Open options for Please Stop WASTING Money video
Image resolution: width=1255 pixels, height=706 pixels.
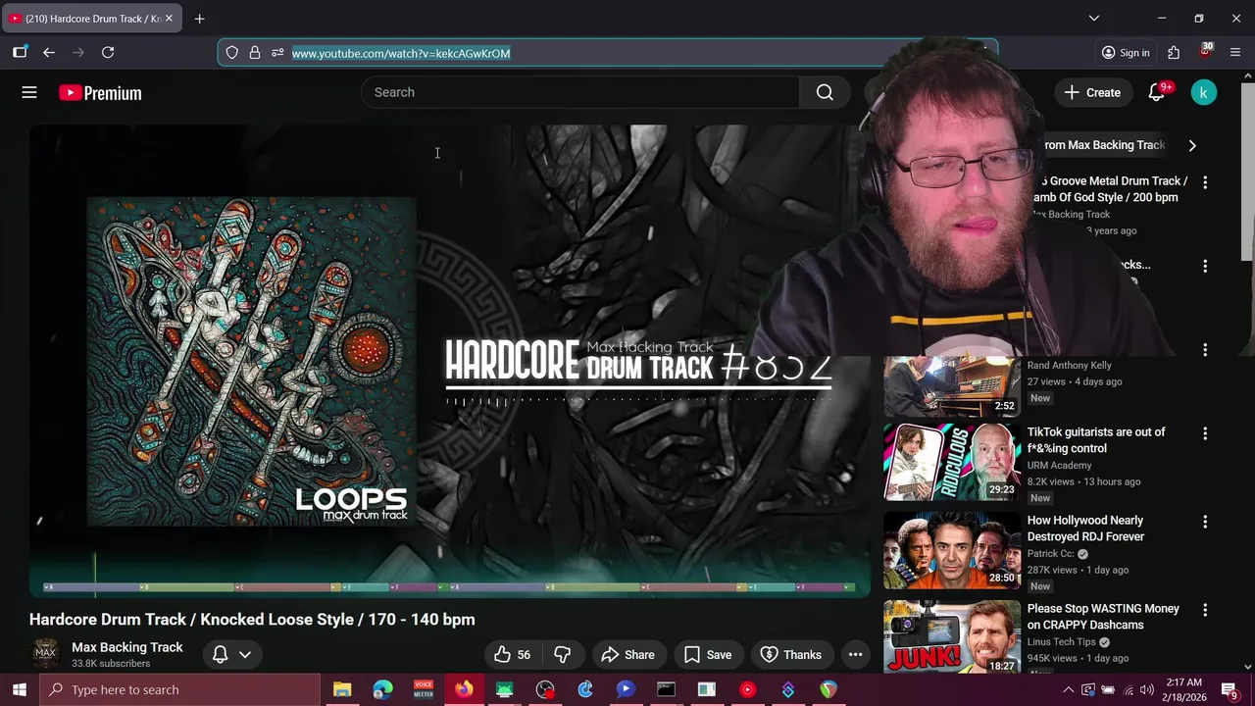click(x=1205, y=610)
